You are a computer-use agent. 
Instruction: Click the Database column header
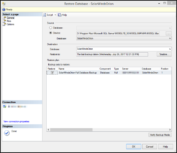(x=150, y=69)
